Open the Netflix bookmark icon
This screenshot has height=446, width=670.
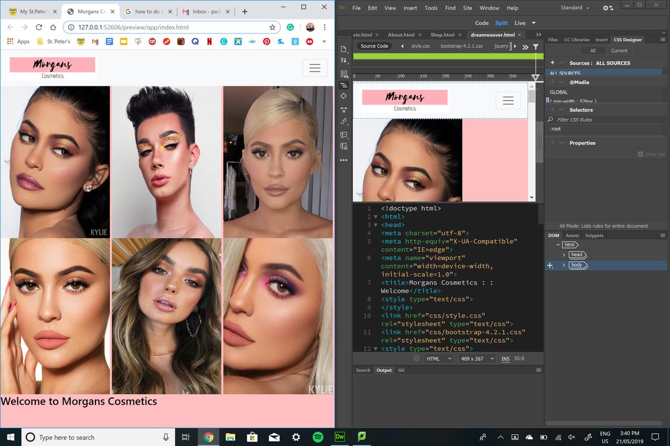pyautogui.click(x=209, y=41)
